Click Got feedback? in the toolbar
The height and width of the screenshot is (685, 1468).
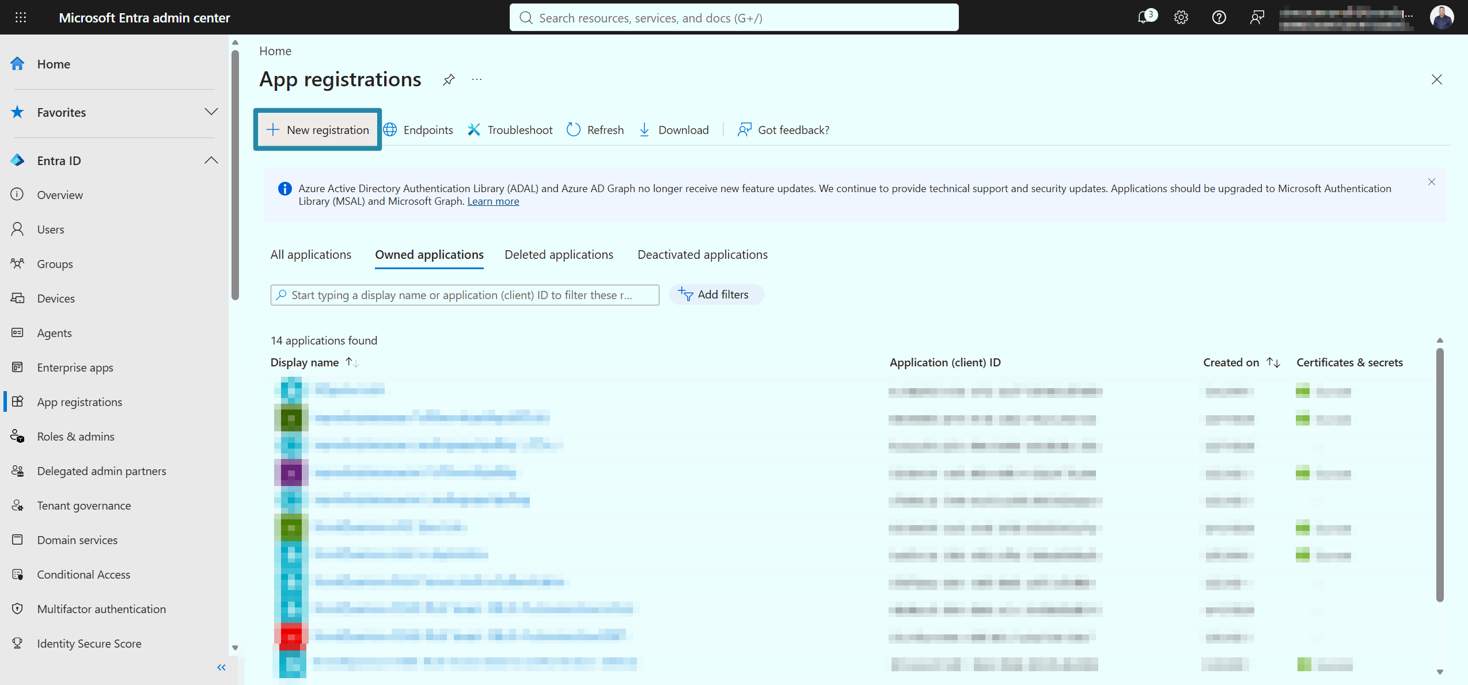783,130
